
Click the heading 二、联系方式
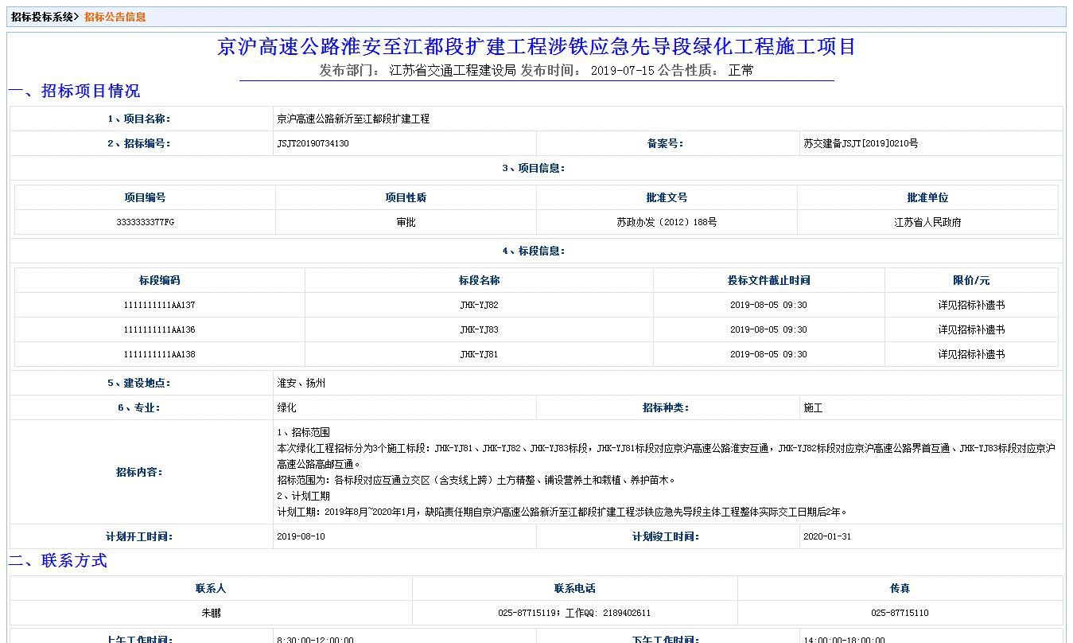click(58, 561)
